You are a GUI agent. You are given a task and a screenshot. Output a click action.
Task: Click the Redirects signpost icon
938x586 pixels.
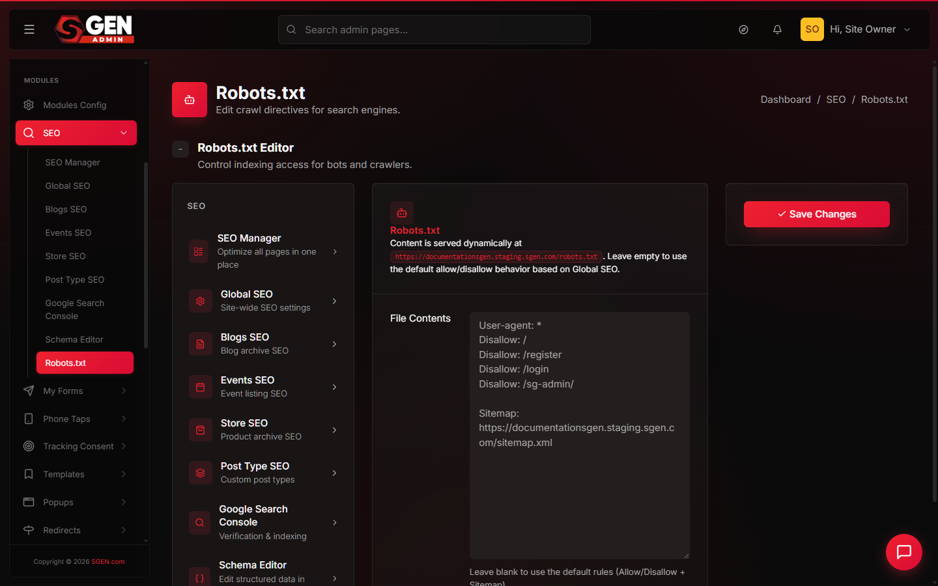point(29,530)
